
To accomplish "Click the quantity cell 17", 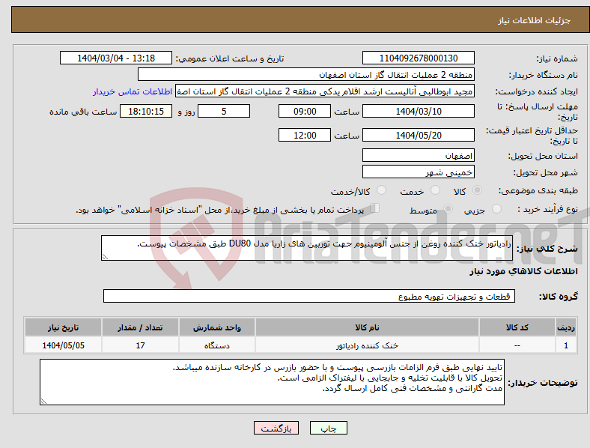I will click(x=140, y=345).
